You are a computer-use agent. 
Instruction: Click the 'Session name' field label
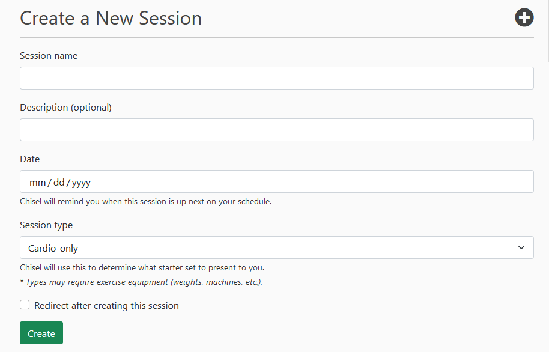coord(49,56)
